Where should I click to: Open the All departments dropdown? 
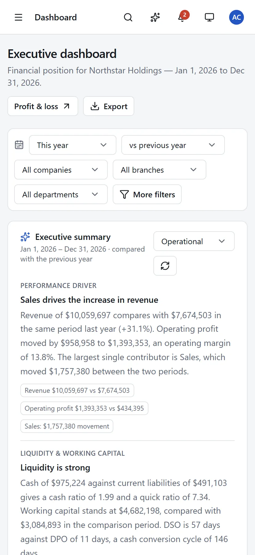click(61, 194)
